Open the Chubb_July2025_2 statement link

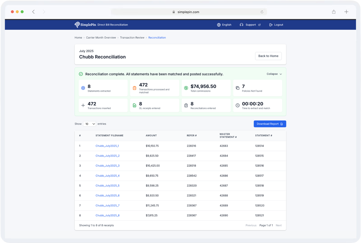(108, 156)
